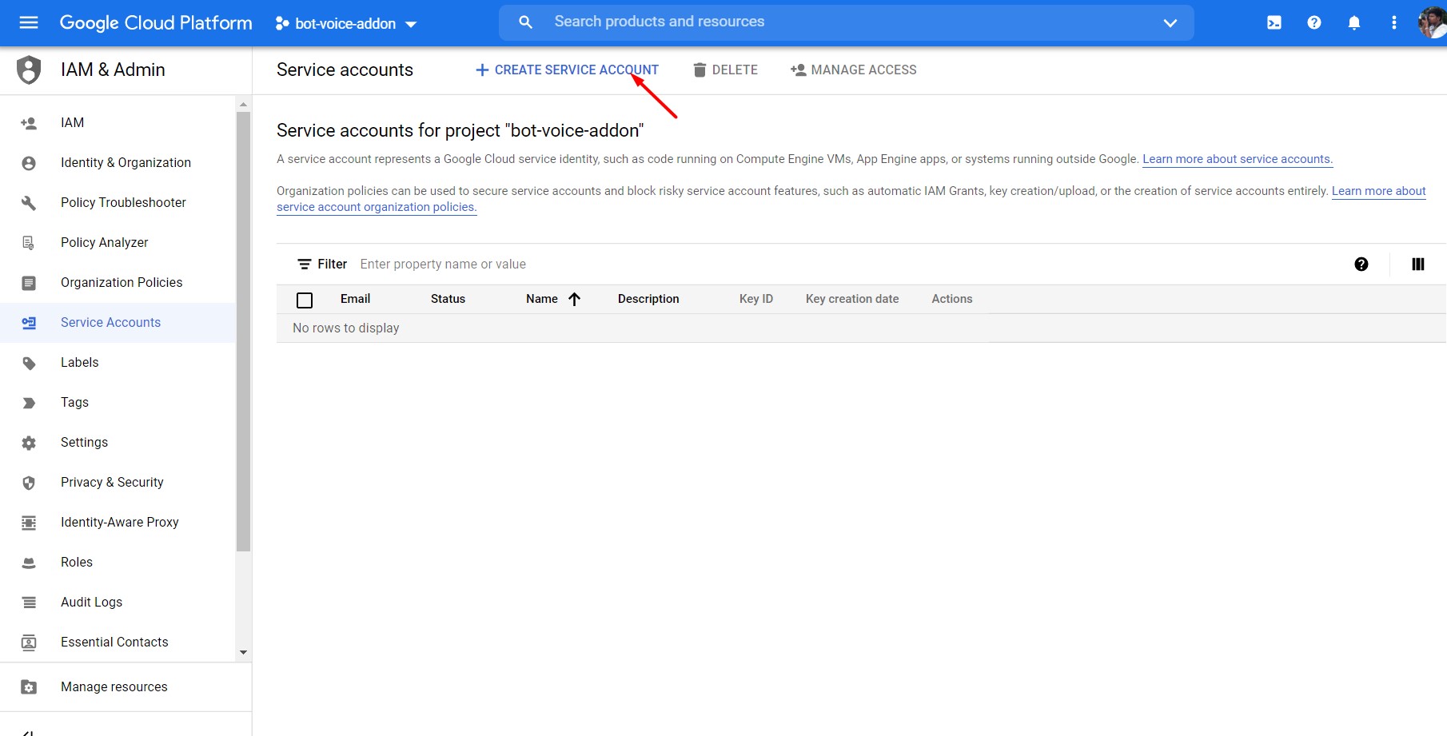Click the Manage resources folder icon
Viewport: 1447px width, 736px height.
click(x=29, y=687)
